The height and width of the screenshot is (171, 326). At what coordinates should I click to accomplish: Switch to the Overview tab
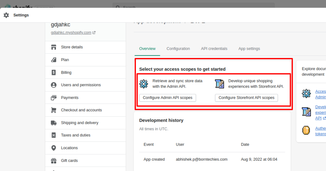pyautogui.click(x=147, y=49)
